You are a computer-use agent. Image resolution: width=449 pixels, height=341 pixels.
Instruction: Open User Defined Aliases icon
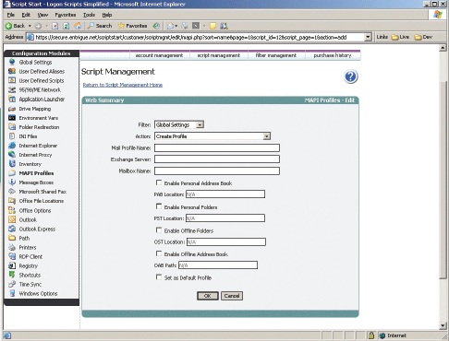pyautogui.click(x=12, y=71)
